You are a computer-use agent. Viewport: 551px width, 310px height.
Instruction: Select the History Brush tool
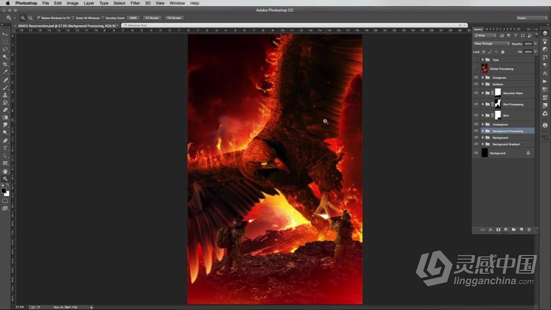point(5,102)
